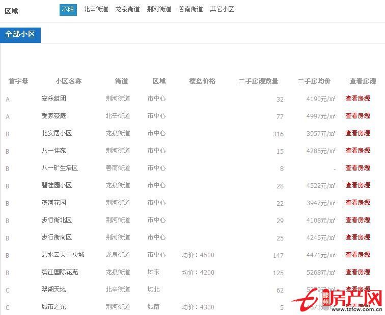The height and width of the screenshot is (315, 385).
Task: View listings for 步行街北区
Action: 358,220
